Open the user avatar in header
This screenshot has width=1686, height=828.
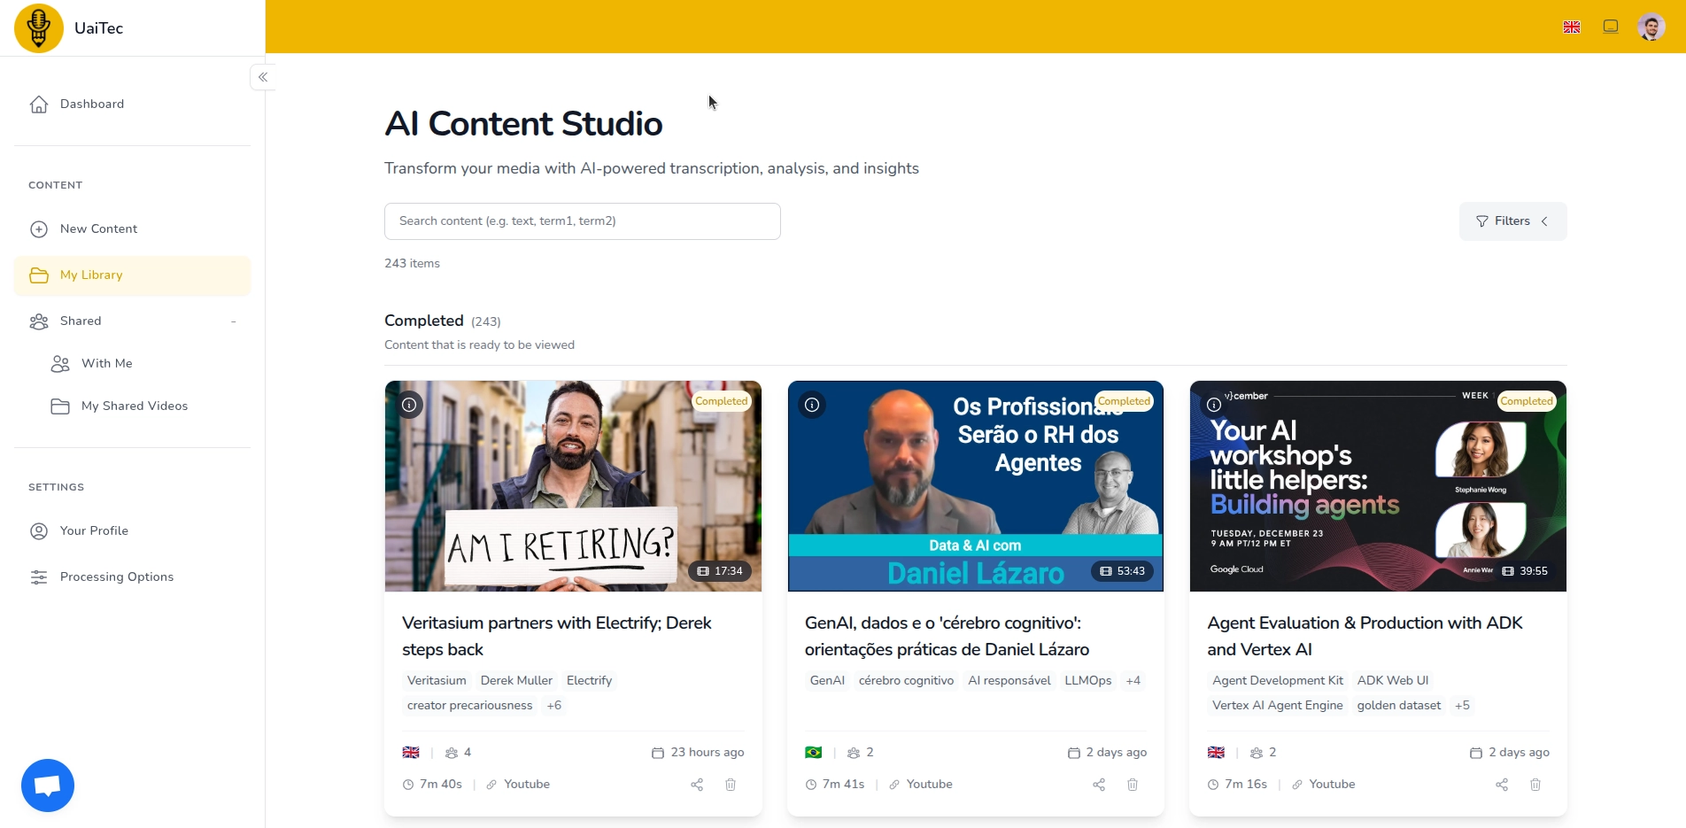pyautogui.click(x=1651, y=27)
